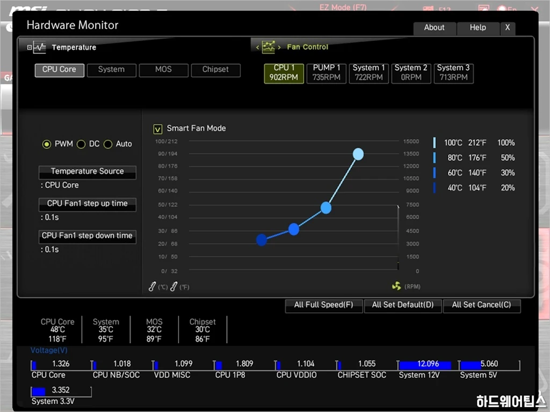Click the All Full Speed(F) button
This screenshot has height=412, width=550.
tap(324, 305)
